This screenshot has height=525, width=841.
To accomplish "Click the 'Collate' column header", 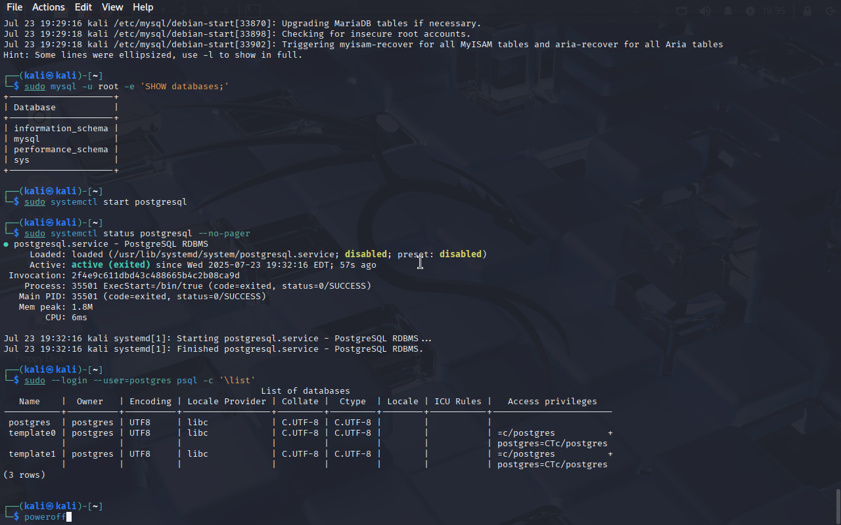I will click(x=300, y=402).
